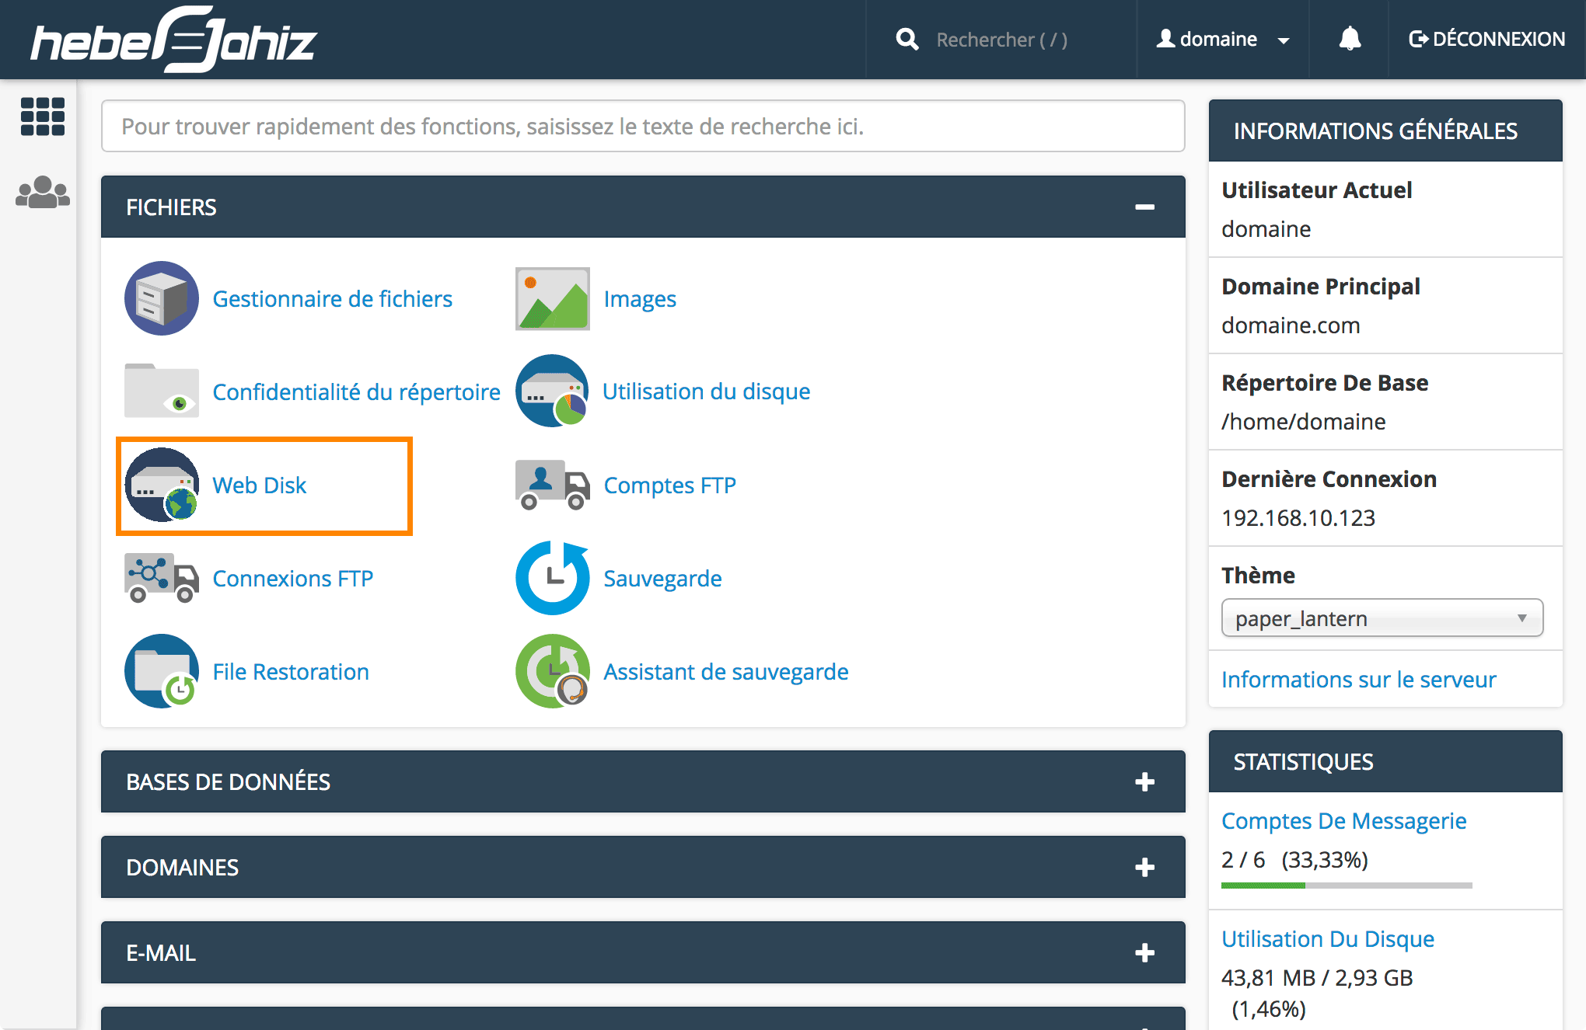The height and width of the screenshot is (1030, 1586).
Task: Click the Assistant de sauvegarde icon
Action: [553, 671]
